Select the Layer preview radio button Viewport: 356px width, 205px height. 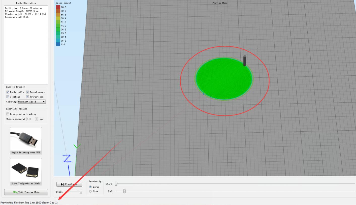[x=91, y=187]
